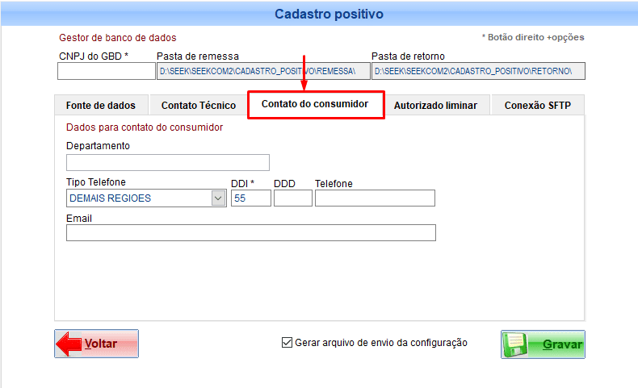Click inside the Email field

coord(251,233)
